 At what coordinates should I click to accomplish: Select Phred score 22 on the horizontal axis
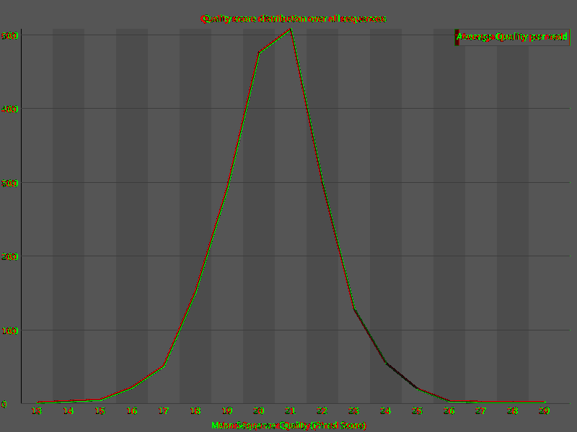pos(322,410)
